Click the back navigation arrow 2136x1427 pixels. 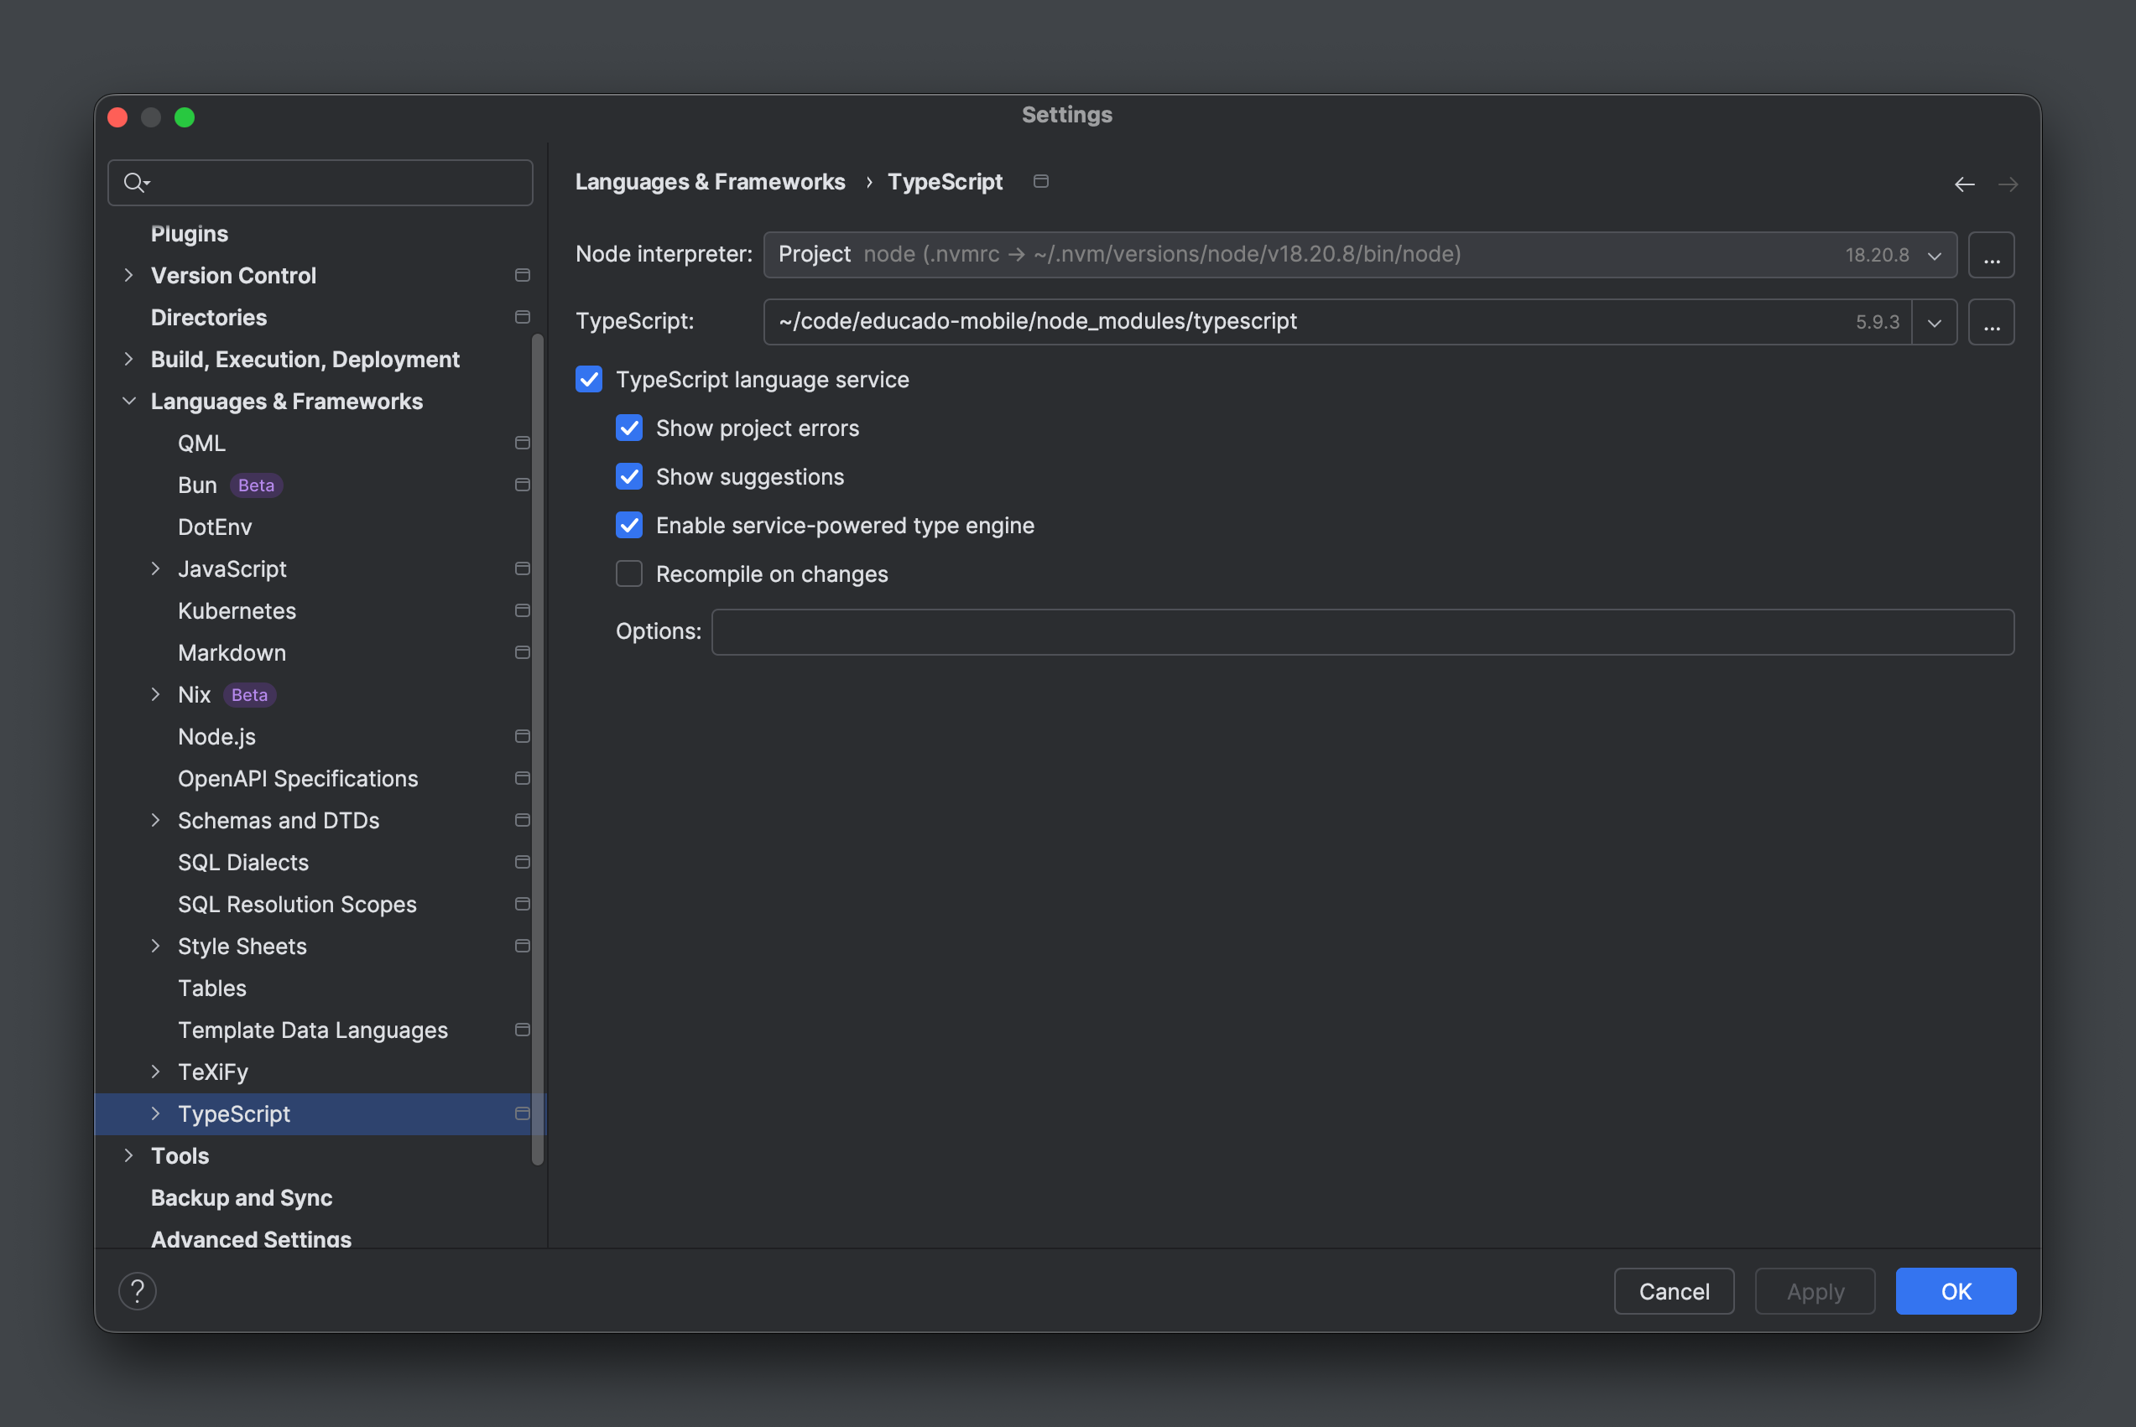[1966, 184]
